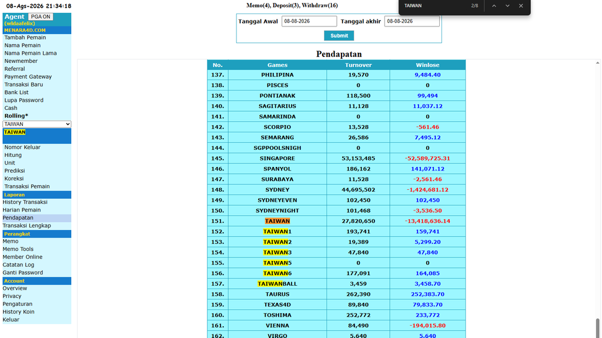
Task: Submit the date range form
Action: (339, 36)
